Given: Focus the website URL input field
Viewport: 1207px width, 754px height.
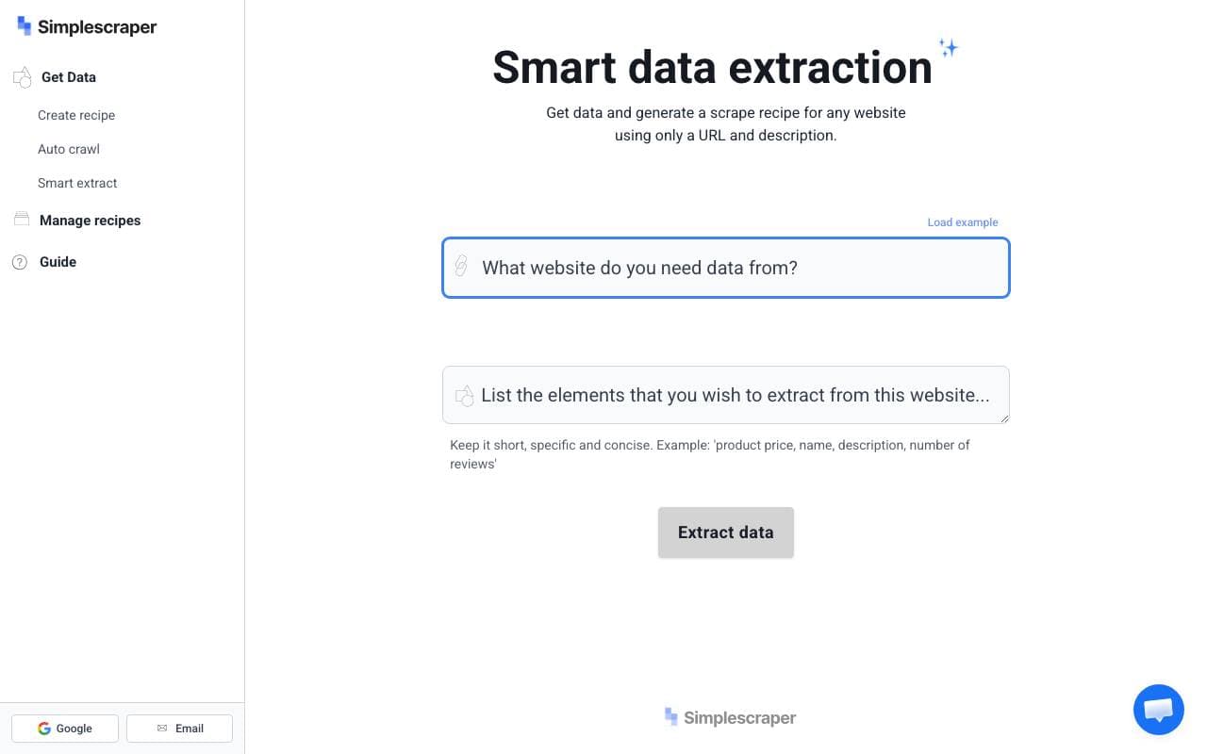Looking at the screenshot, I should pyautogui.click(x=726, y=268).
